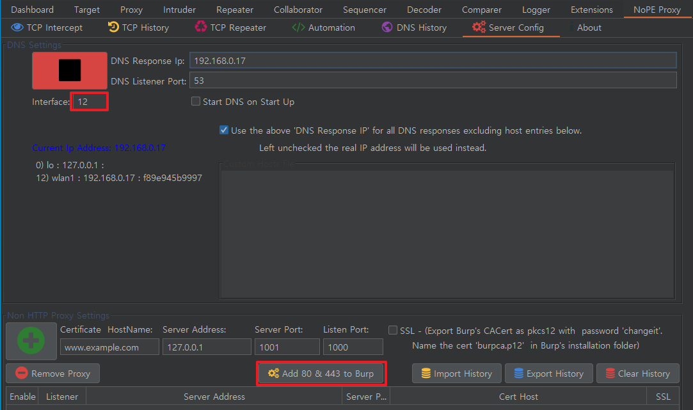Click Import History button label
This screenshot has height=410, width=693.
pyautogui.click(x=463, y=374)
